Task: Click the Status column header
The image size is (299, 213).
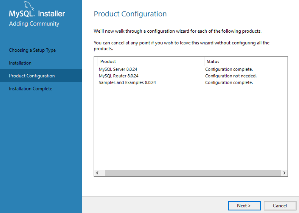Action: point(246,61)
